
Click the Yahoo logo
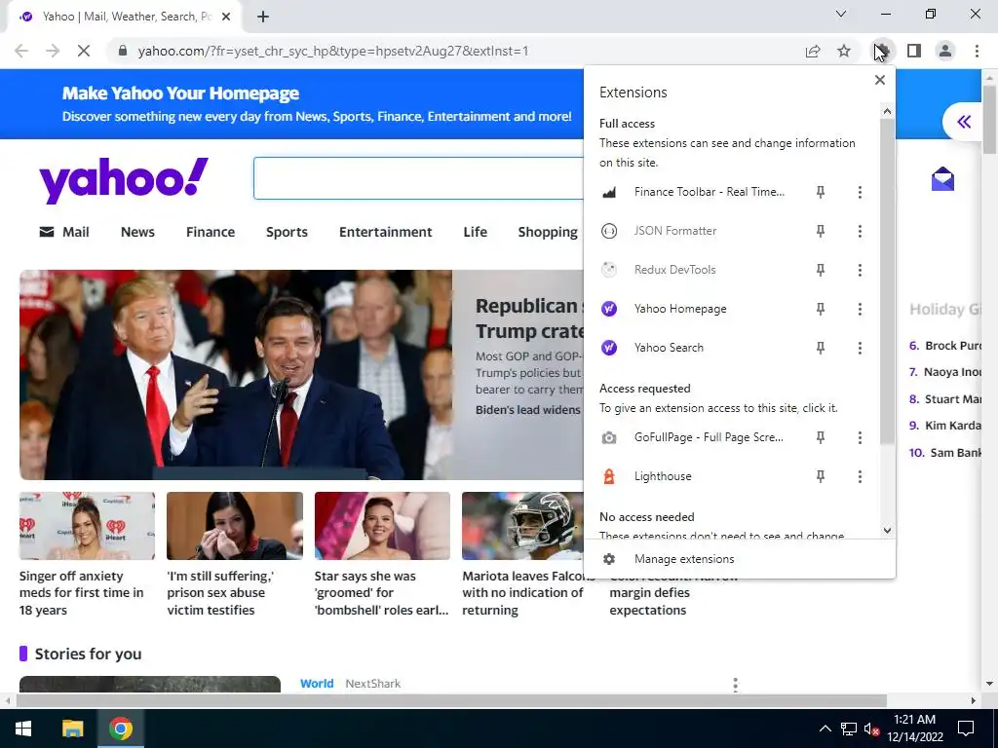click(x=124, y=180)
